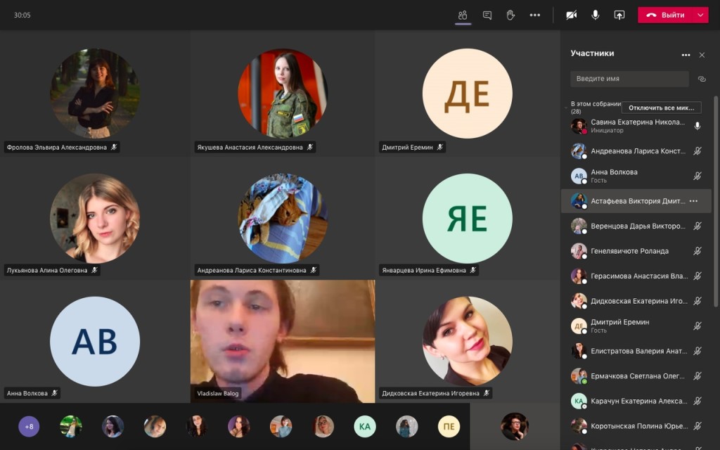This screenshot has width=720, height=450.
Task: Open participants panel more options ellipsis
Action: click(x=686, y=55)
